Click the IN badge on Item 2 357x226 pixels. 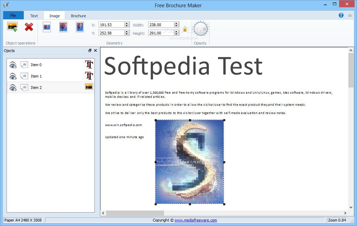click(x=24, y=88)
